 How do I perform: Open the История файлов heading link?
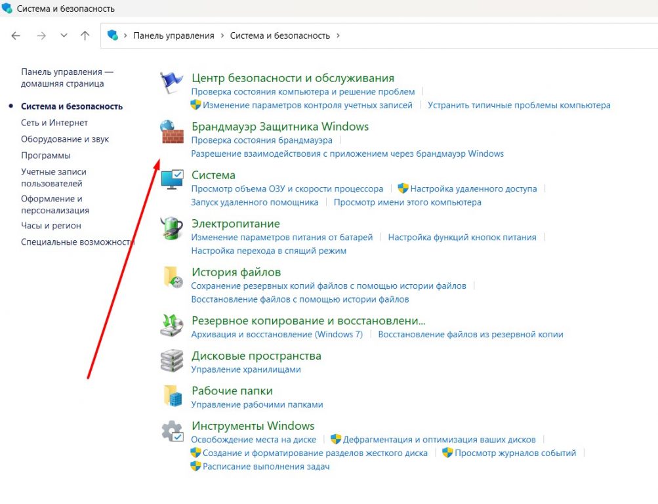[x=236, y=272]
